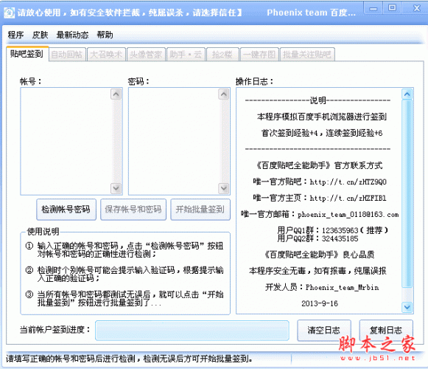Click the 使用说明 group title
428x369 pixels.
[43, 232]
